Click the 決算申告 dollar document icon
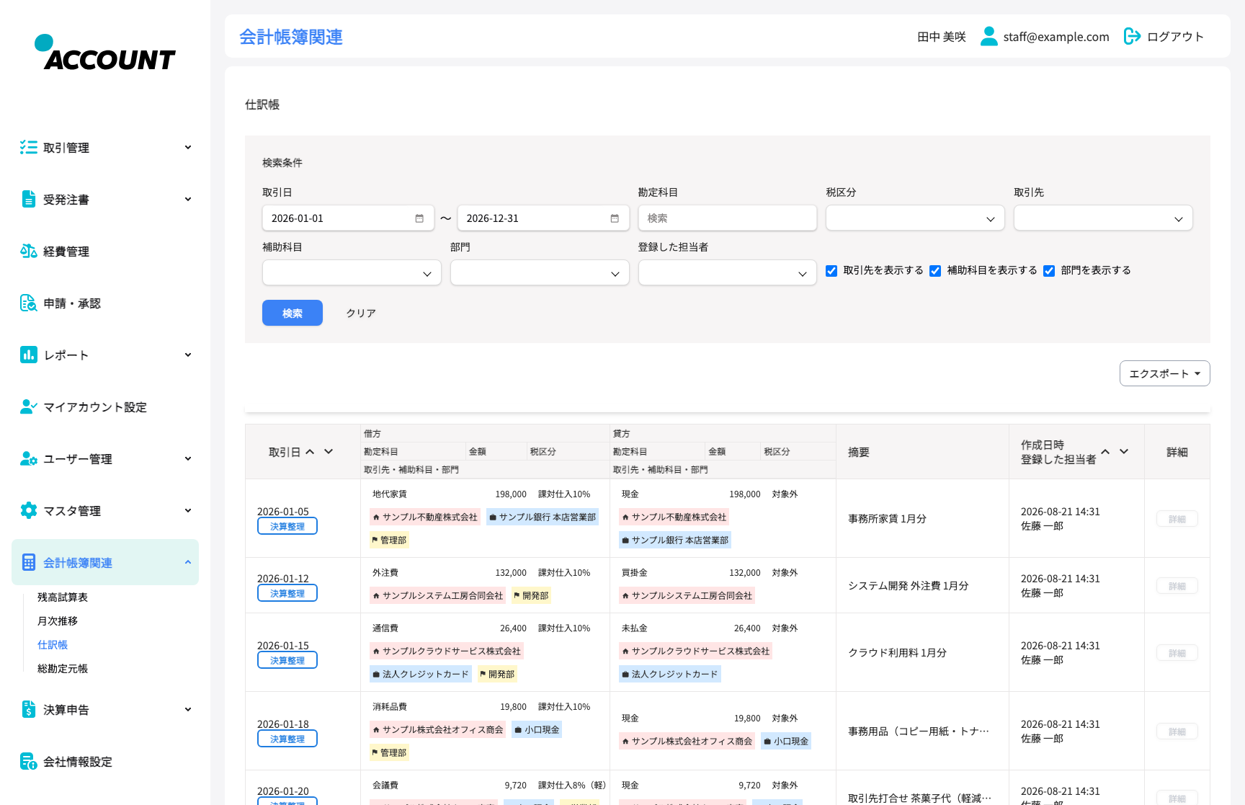Screen dimensions: 1245x805 click(29, 710)
